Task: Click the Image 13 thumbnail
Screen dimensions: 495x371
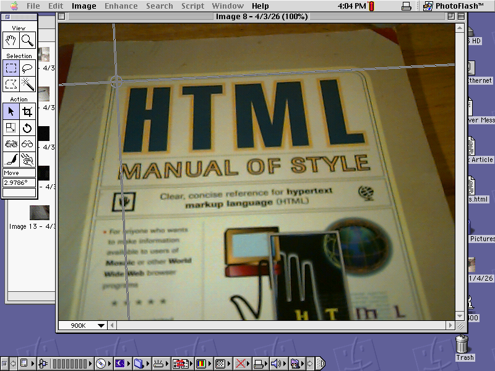Action: 40,212
